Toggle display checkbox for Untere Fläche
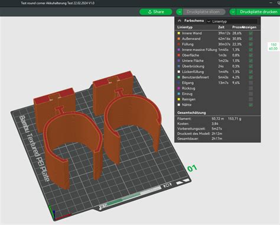This screenshot has height=225, width=280. tap(250, 61)
